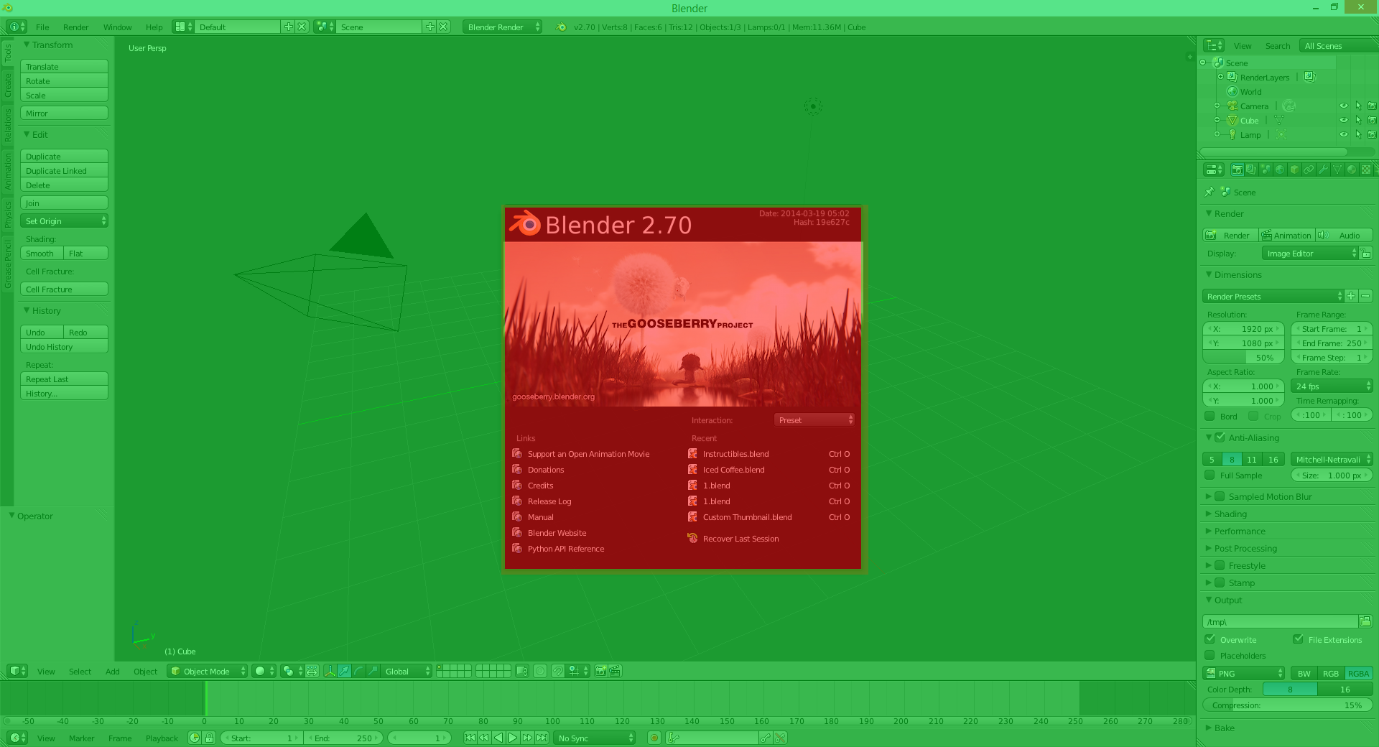This screenshot has width=1379, height=747.
Task: Open the File menu
Action: coord(42,27)
